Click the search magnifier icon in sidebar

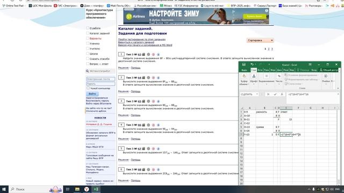pyautogui.click(x=87, y=71)
